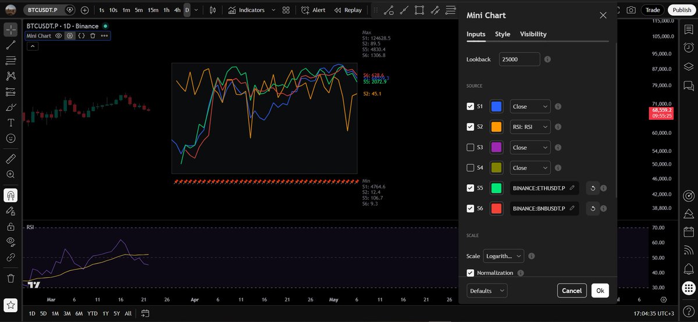698x322 pixels.
Task: Open the S3 Close source dropdown
Action: point(530,147)
